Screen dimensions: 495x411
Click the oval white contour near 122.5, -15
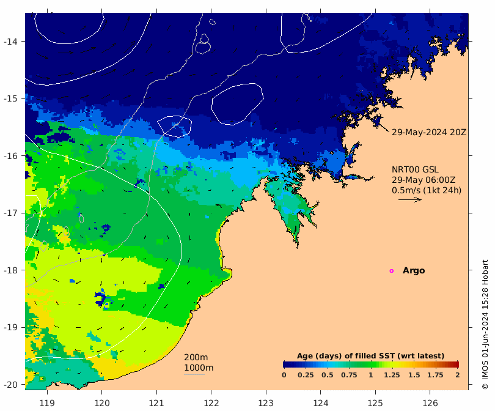pyautogui.click(x=237, y=104)
